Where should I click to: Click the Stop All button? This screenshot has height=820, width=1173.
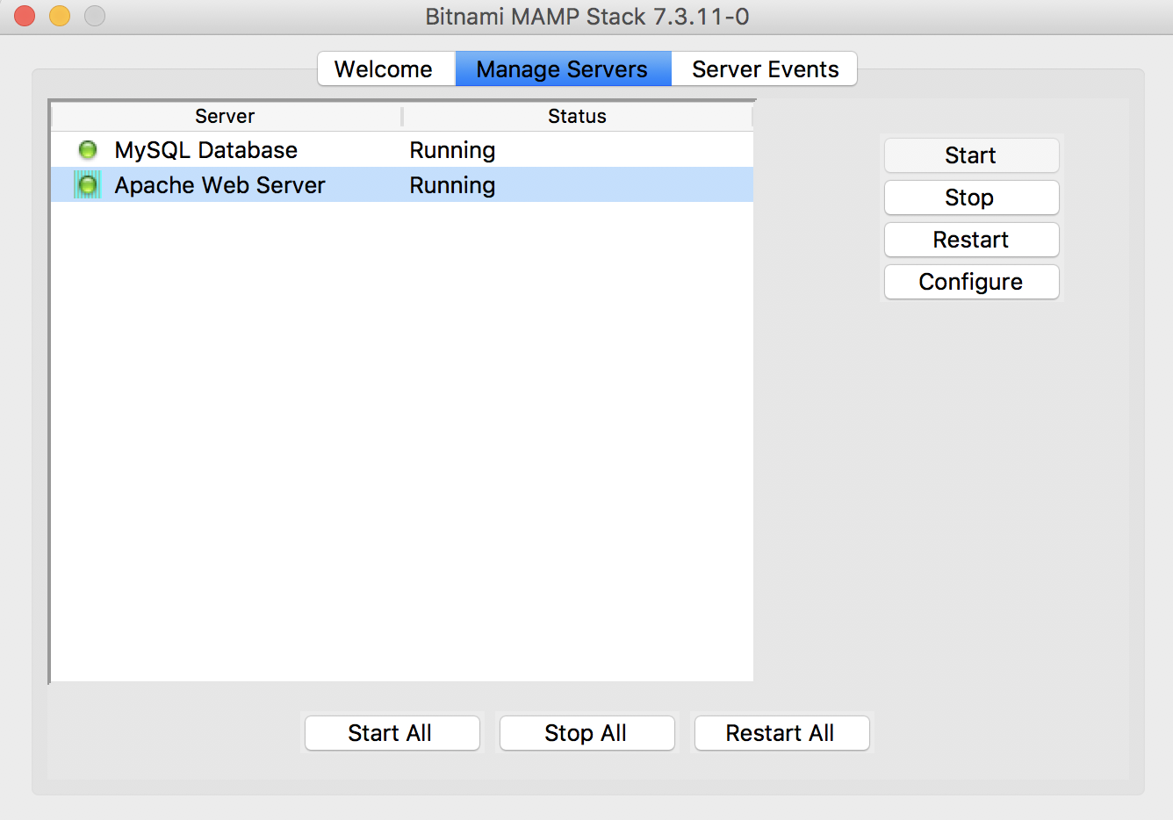click(x=586, y=733)
